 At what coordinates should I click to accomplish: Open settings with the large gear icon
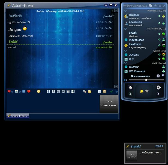[158, 87]
